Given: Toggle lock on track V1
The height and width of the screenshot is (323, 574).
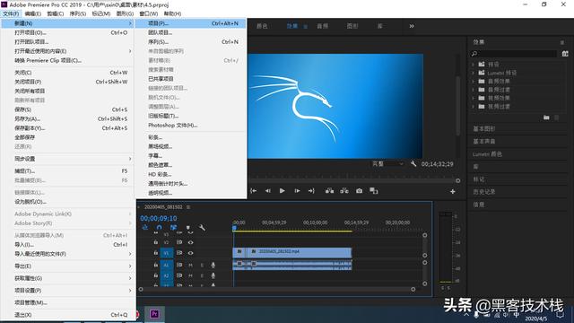Looking at the screenshot, I should tap(156, 253).
